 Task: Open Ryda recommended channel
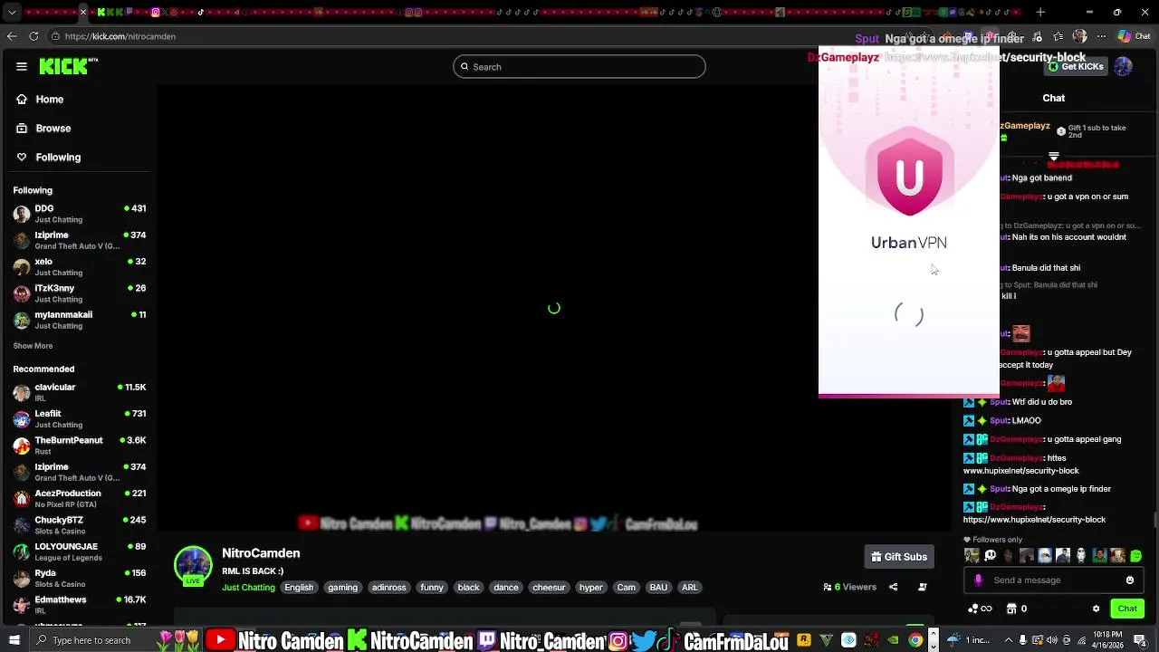[80, 578]
